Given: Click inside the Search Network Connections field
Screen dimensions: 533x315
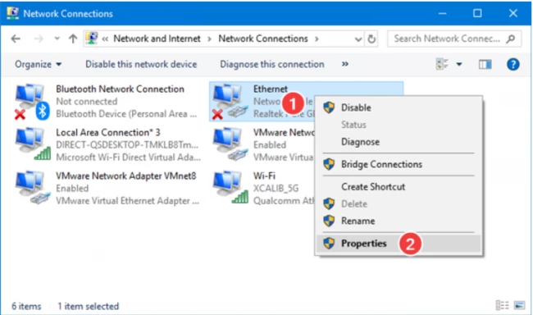Looking at the screenshot, I should coord(454,39).
